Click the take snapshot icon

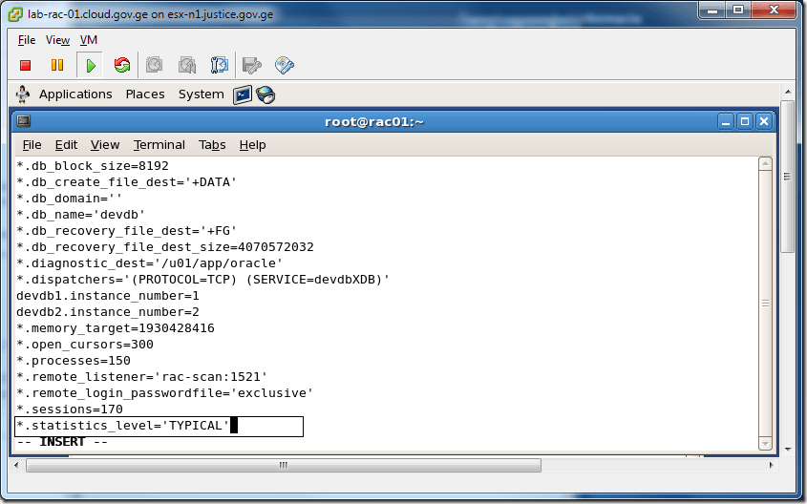(154, 65)
